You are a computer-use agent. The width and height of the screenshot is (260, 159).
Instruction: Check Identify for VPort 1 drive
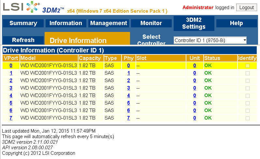coord(248,73)
